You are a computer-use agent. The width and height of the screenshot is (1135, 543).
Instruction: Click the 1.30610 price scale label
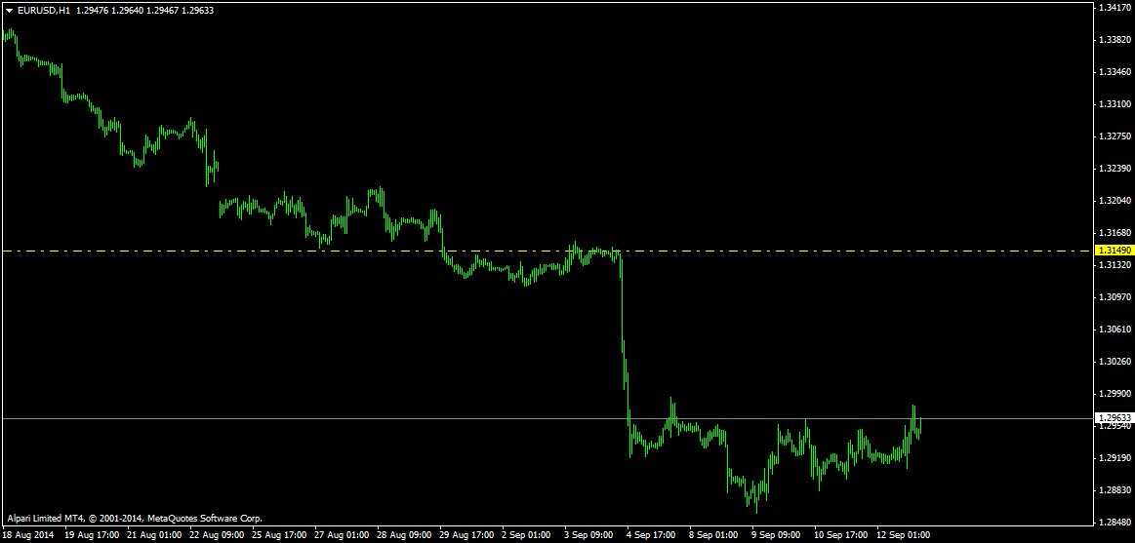(1114, 329)
